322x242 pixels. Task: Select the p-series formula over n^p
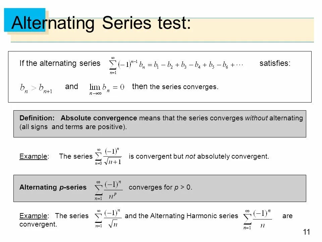click(108, 190)
